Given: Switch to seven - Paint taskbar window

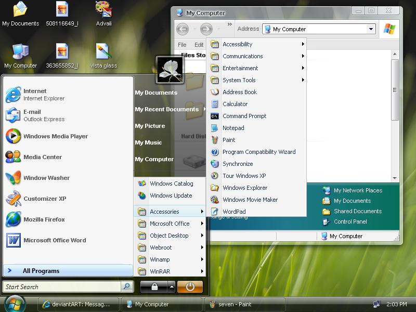Looking at the screenshot, I should [244, 304].
